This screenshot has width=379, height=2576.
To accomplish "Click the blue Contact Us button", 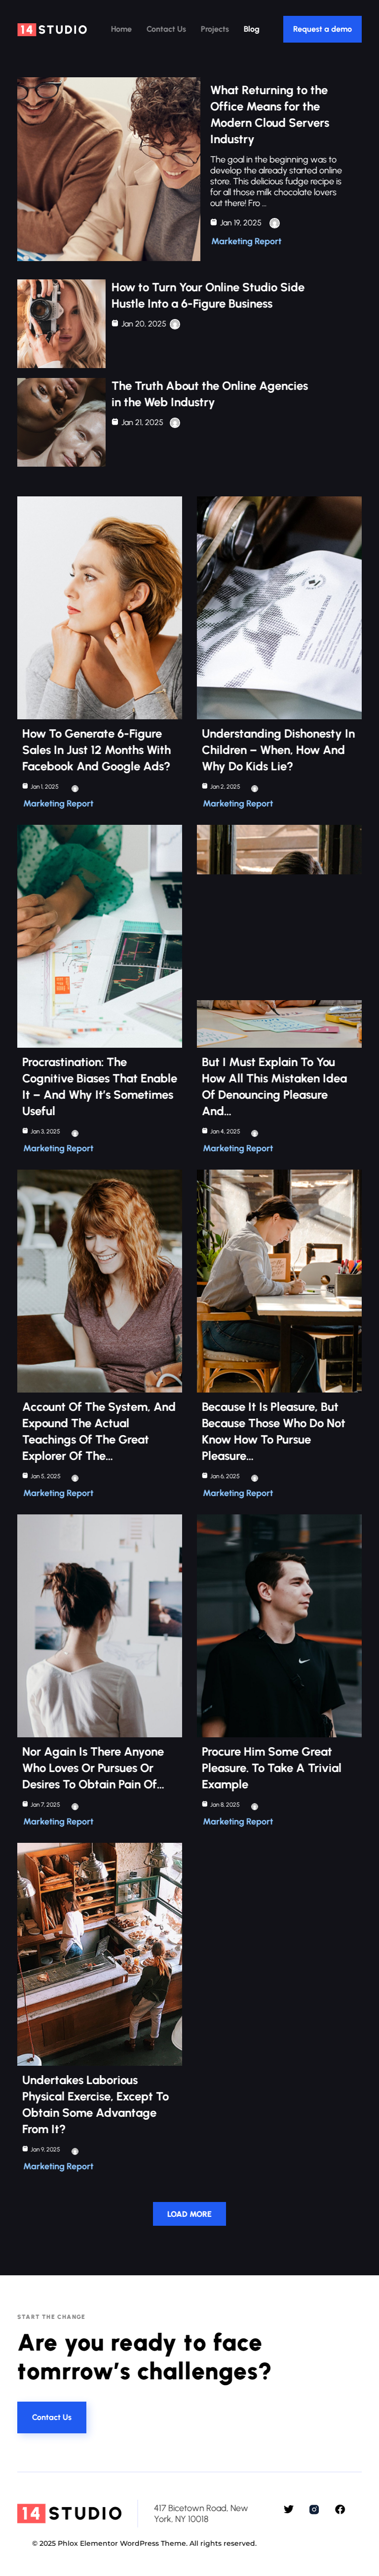I will point(52,2417).
